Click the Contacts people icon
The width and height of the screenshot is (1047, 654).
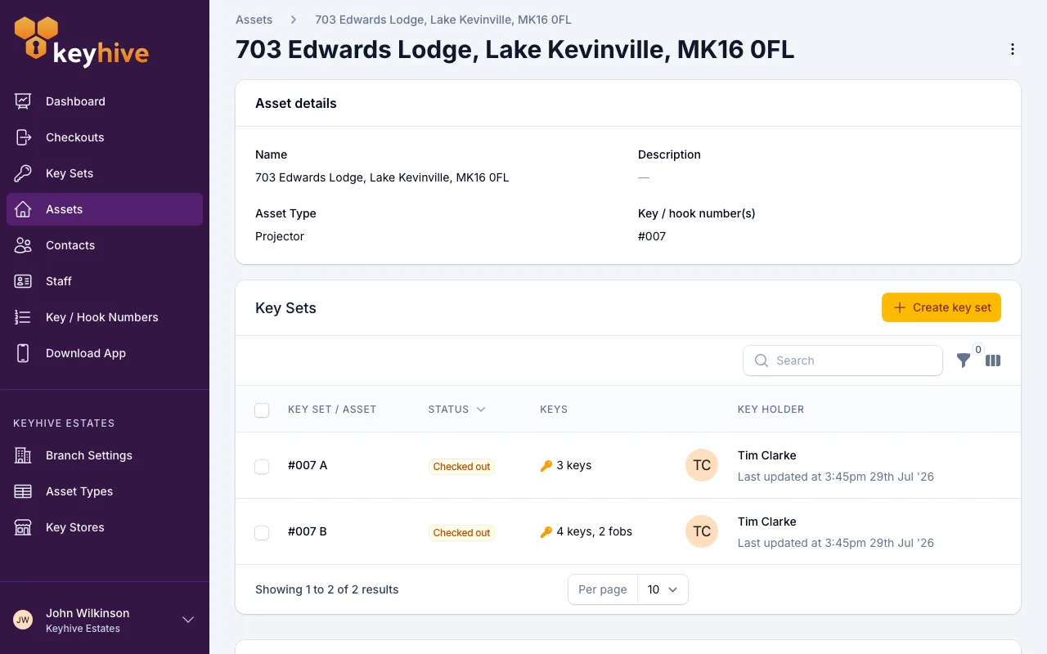point(23,245)
